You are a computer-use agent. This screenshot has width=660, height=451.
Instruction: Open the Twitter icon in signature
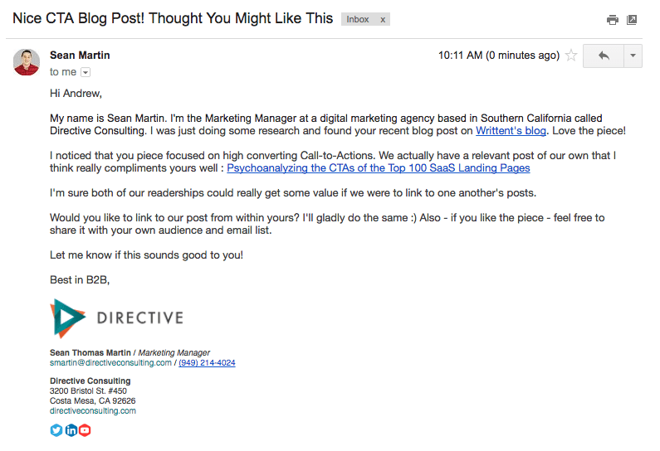56,430
